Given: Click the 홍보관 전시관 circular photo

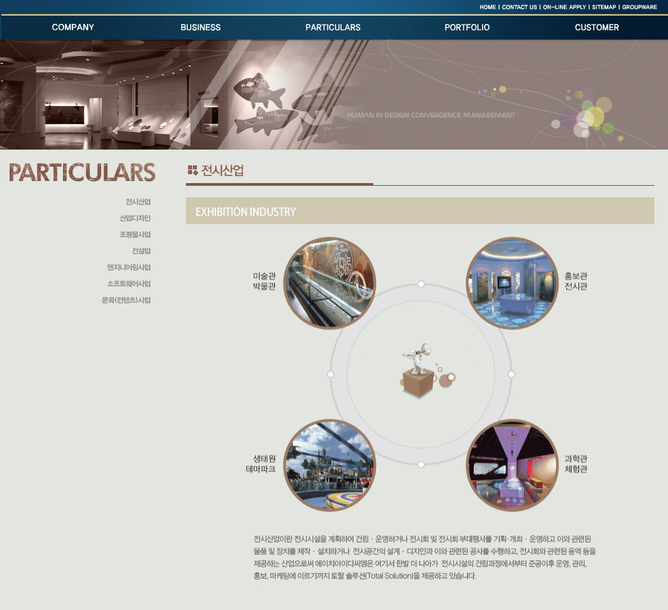Looking at the screenshot, I should click(511, 283).
